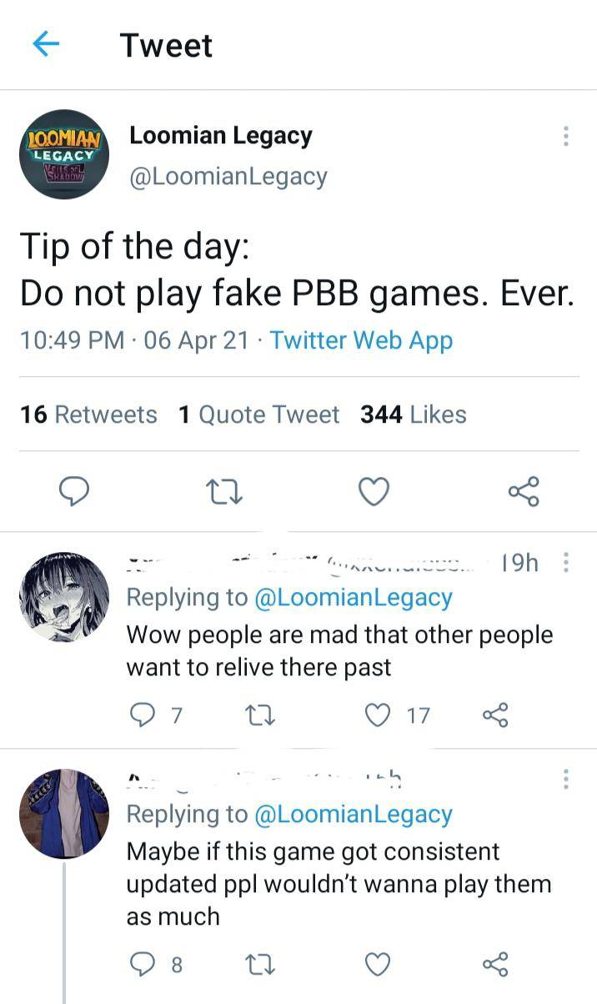597x1004 pixels.
Task: Like the reply with 17 likes
Action: (377, 715)
